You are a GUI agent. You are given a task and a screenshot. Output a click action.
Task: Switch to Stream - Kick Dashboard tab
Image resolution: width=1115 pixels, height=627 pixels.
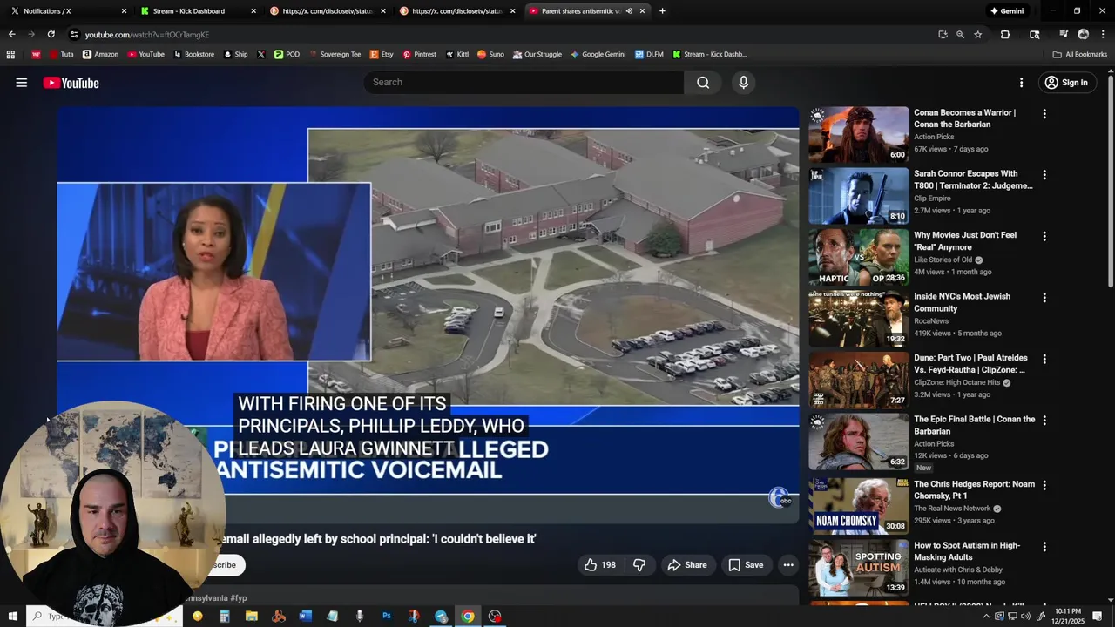[x=198, y=11]
